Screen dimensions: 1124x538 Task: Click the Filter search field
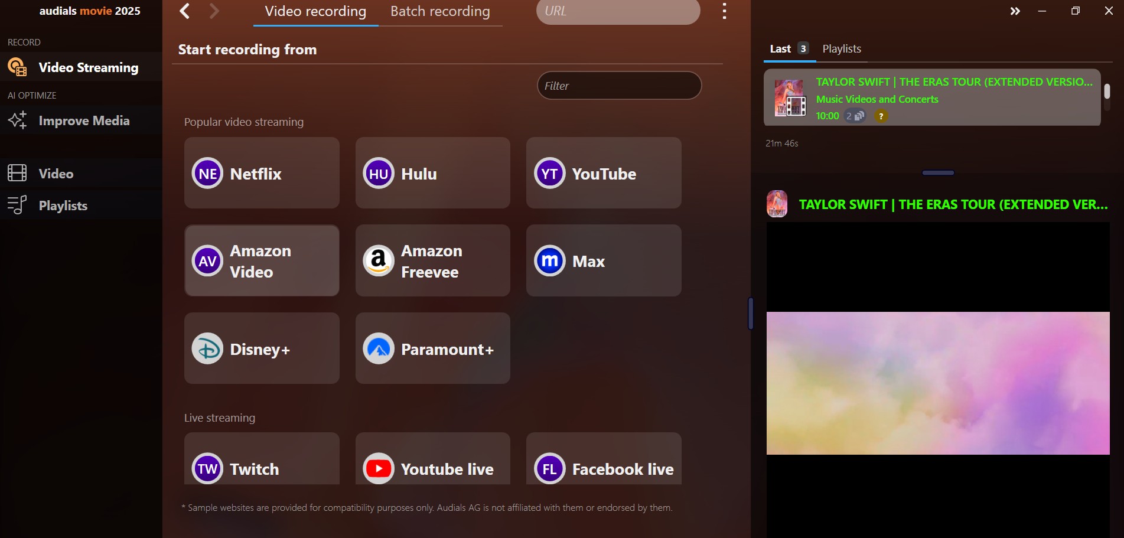click(x=619, y=86)
